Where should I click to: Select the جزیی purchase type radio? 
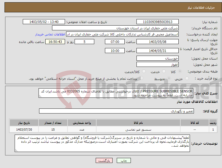[187, 78]
